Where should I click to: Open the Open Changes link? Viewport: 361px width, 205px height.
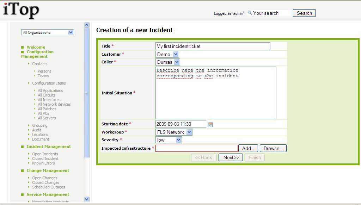(45, 178)
